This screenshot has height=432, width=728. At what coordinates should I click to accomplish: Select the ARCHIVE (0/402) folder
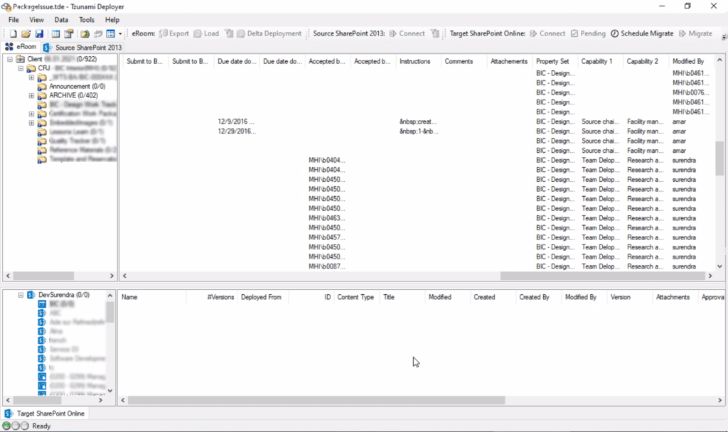tap(73, 96)
